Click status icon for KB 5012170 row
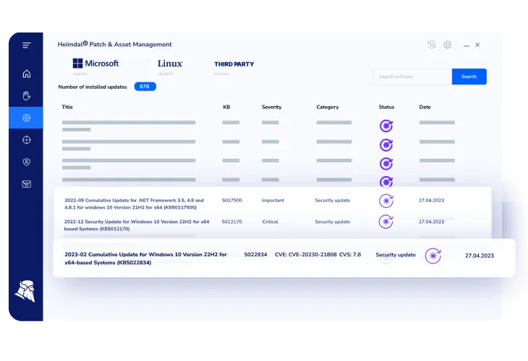Screen dimensions: 528x361 point(386,222)
